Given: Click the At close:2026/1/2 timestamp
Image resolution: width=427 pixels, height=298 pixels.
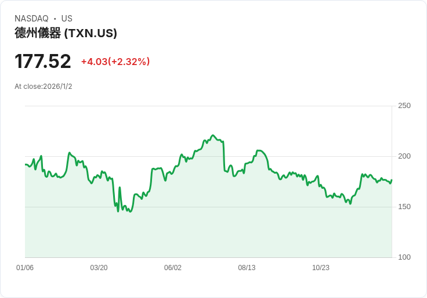Looking at the screenshot, I should pos(44,87).
